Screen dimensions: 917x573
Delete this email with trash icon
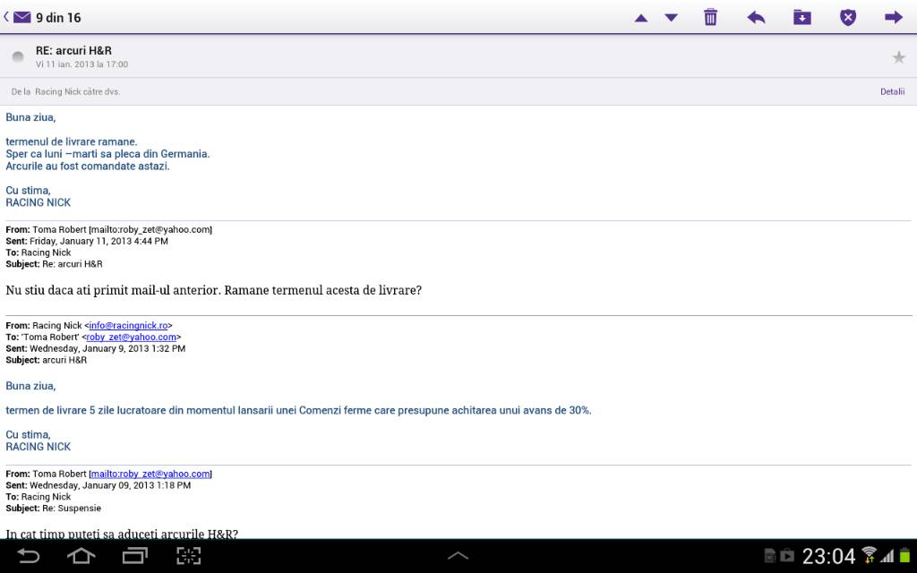(710, 18)
